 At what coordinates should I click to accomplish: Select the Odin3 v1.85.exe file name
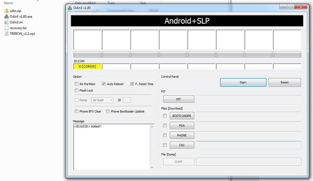pos(21,17)
